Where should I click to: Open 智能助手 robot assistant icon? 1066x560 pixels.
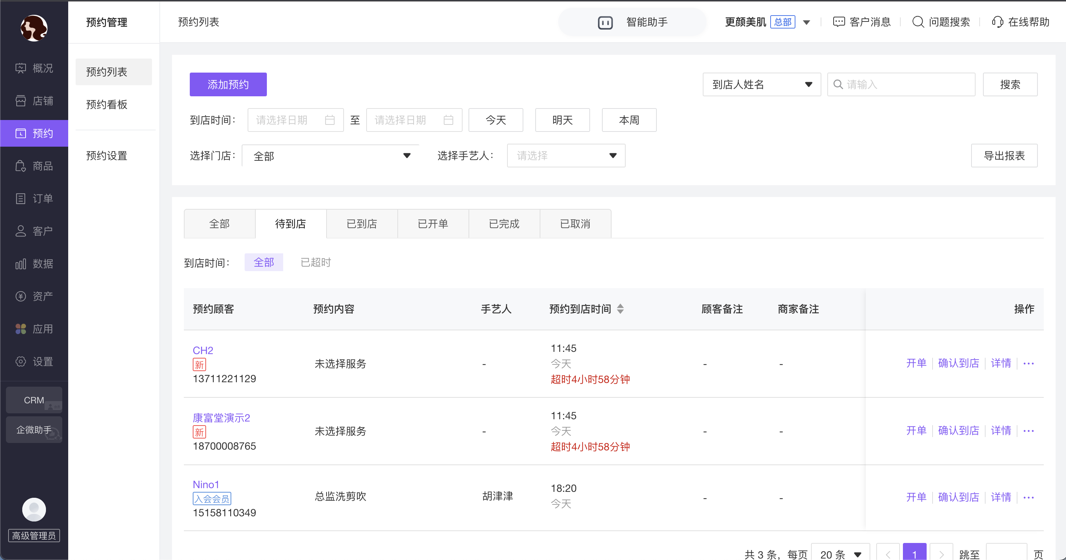(x=605, y=22)
